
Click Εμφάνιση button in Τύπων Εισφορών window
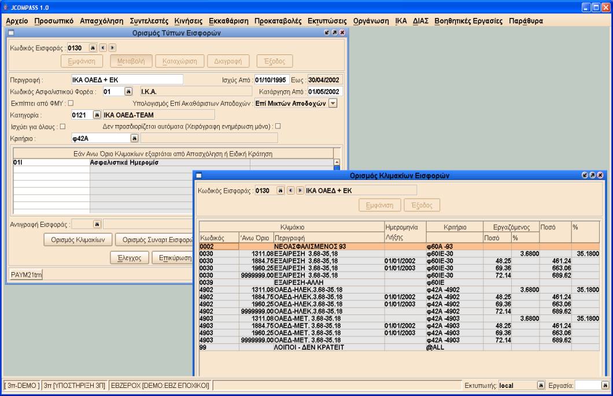coord(82,61)
